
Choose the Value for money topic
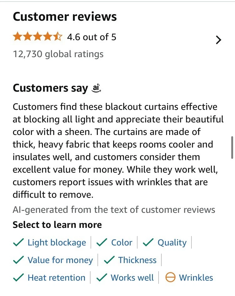click(x=60, y=260)
